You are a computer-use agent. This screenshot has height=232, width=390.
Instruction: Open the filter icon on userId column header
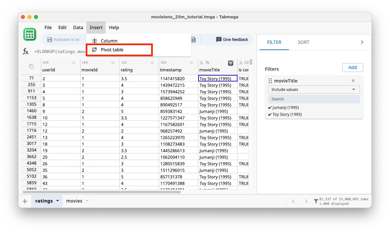(74, 63)
